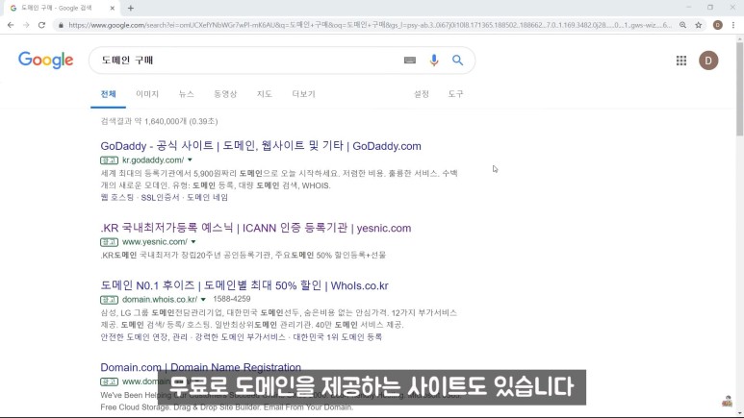The image size is (744, 418).
Task: Close the Google search tab
Action: pyautogui.click(x=112, y=8)
